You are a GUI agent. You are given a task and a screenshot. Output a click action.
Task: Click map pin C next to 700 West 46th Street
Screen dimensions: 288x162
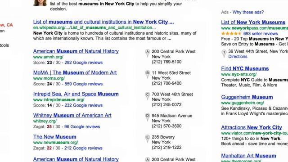(x=147, y=96)
